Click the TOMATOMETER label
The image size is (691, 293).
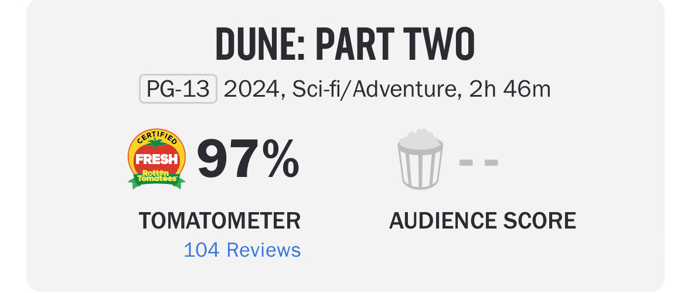tap(219, 221)
